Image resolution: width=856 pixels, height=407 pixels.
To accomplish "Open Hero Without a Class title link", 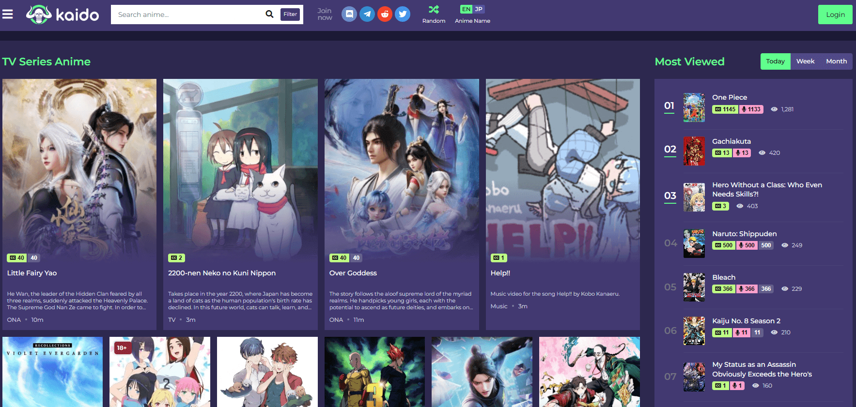I will (767, 189).
